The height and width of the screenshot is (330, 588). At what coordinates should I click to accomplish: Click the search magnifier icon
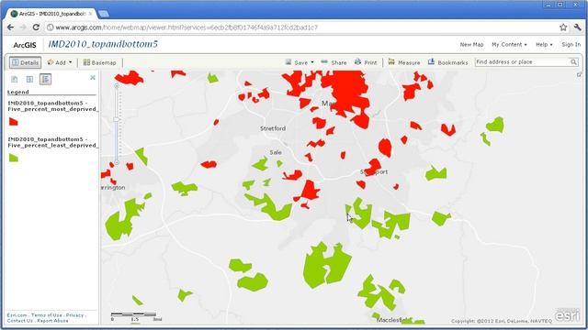[573, 62]
